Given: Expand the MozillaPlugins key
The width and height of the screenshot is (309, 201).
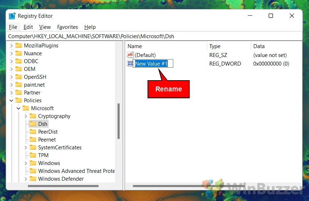Looking at the screenshot, I should [x=11, y=46].
